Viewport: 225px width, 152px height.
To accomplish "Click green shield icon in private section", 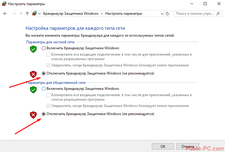I will [x=33, y=49].
